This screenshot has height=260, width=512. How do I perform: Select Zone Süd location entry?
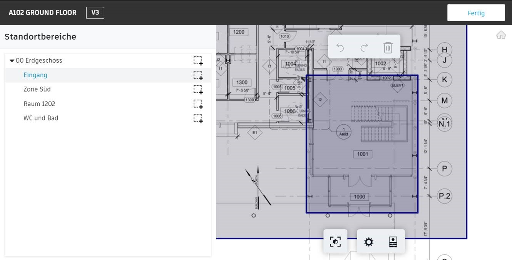point(37,89)
